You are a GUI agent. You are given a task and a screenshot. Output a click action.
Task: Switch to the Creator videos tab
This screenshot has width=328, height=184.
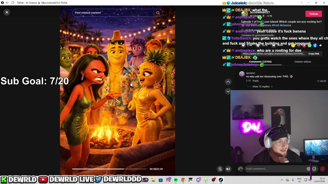[x=303, y=62]
